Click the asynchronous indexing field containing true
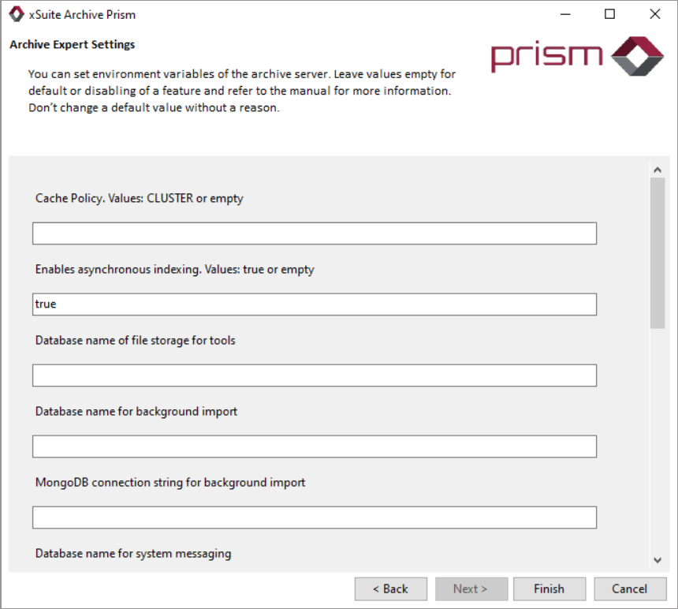Viewport: 678px width, 609px height. point(314,304)
